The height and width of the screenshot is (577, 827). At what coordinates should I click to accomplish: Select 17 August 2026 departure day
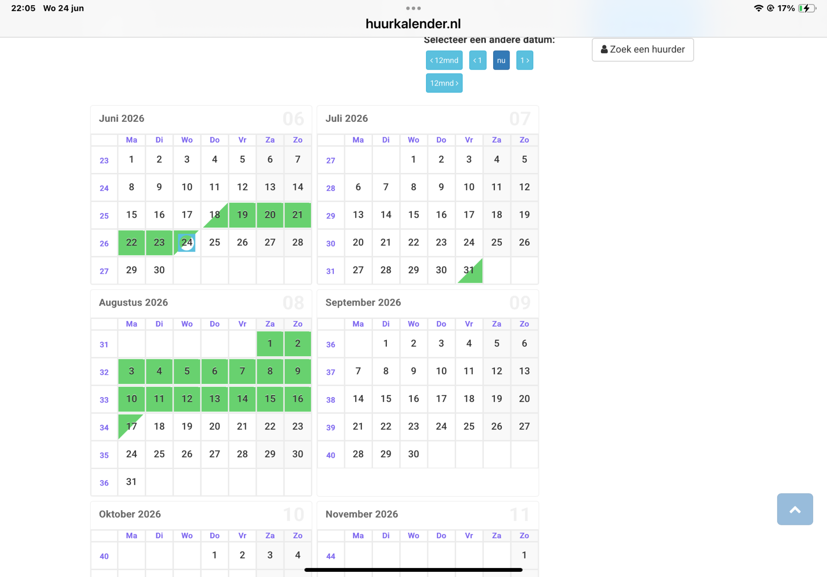[x=131, y=426]
